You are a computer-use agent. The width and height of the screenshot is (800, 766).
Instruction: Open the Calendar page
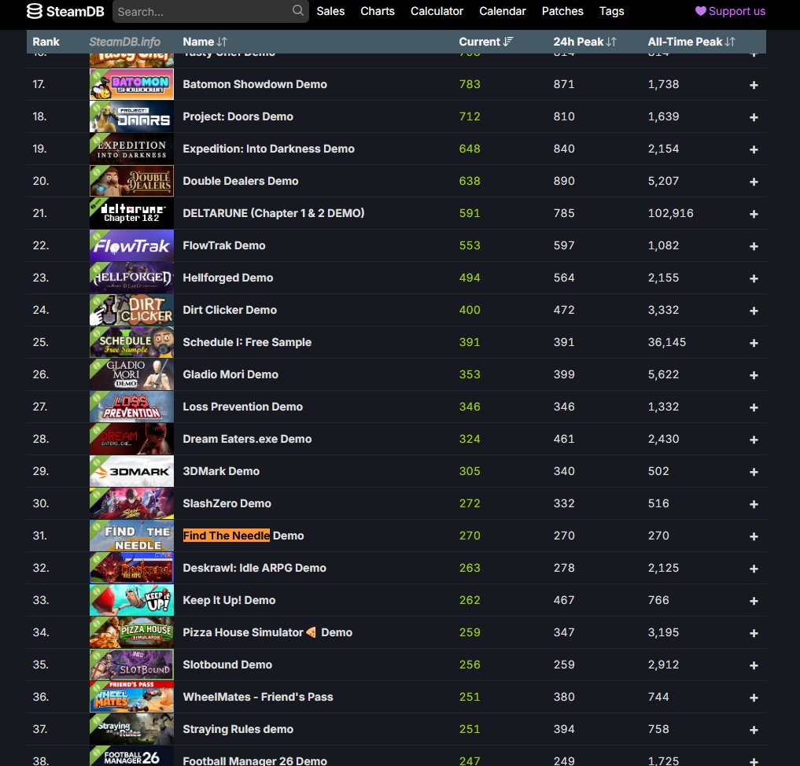(x=503, y=11)
